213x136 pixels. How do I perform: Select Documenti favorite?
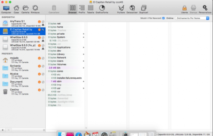point(23,84)
